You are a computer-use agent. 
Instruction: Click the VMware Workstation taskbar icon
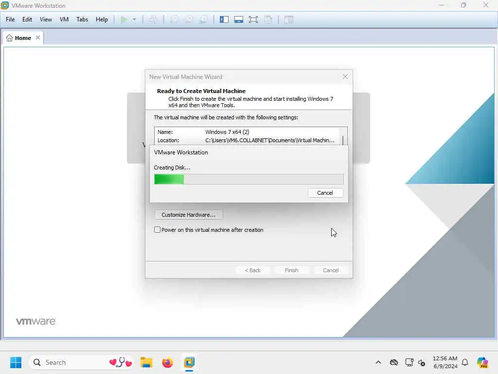(x=189, y=362)
